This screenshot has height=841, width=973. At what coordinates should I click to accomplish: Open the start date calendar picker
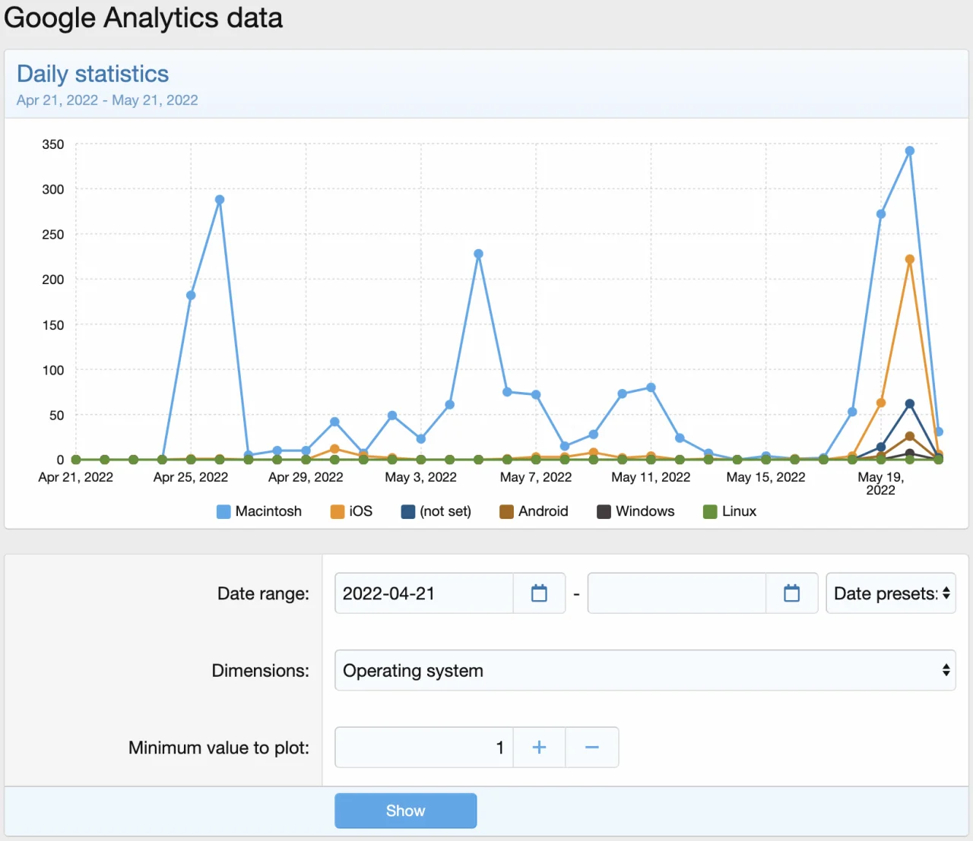pos(539,593)
